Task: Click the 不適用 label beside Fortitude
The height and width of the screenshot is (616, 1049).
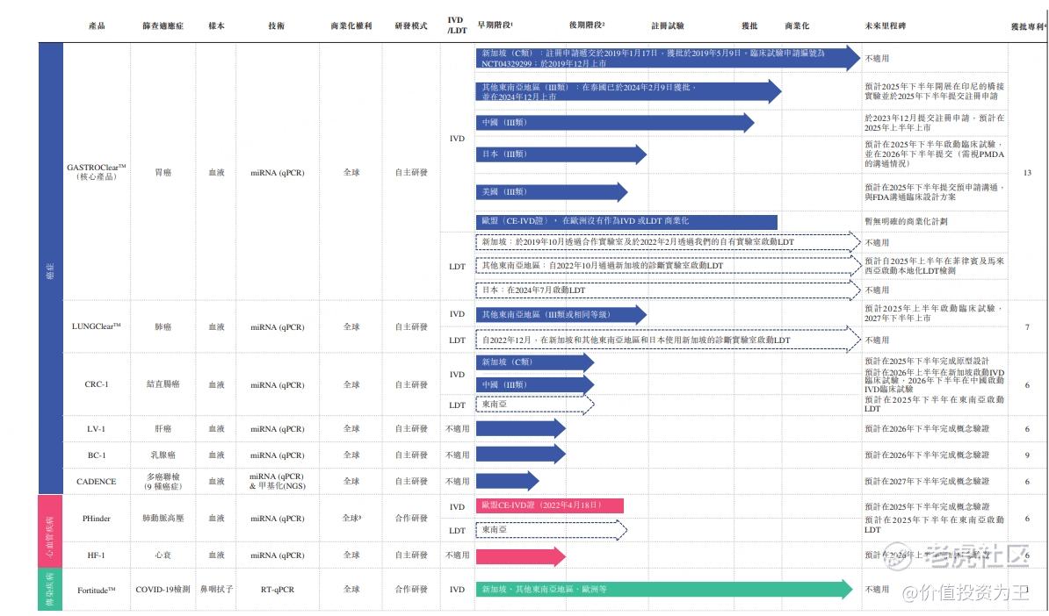Action: click(875, 590)
